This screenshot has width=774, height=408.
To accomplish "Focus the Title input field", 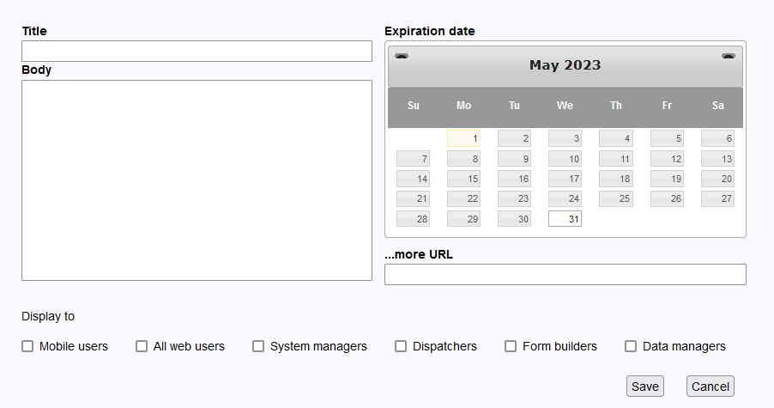I will point(197,52).
